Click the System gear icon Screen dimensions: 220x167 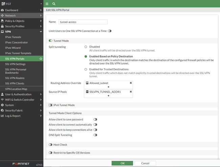tap(2, 105)
